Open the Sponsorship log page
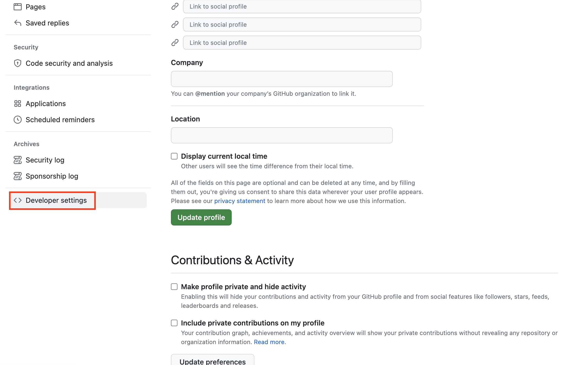The height and width of the screenshot is (365, 567). click(52, 176)
